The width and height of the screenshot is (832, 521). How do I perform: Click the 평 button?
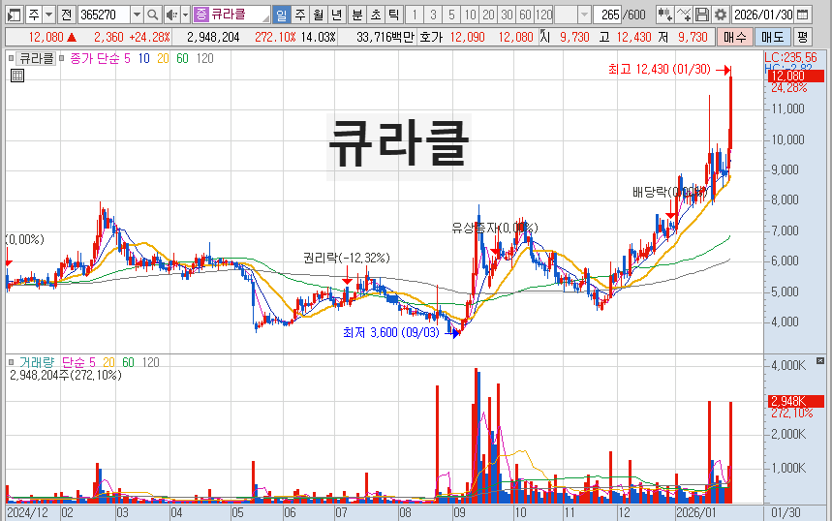(x=802, y=37)
